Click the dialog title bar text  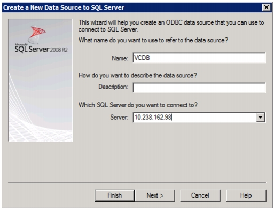[64, 7]
